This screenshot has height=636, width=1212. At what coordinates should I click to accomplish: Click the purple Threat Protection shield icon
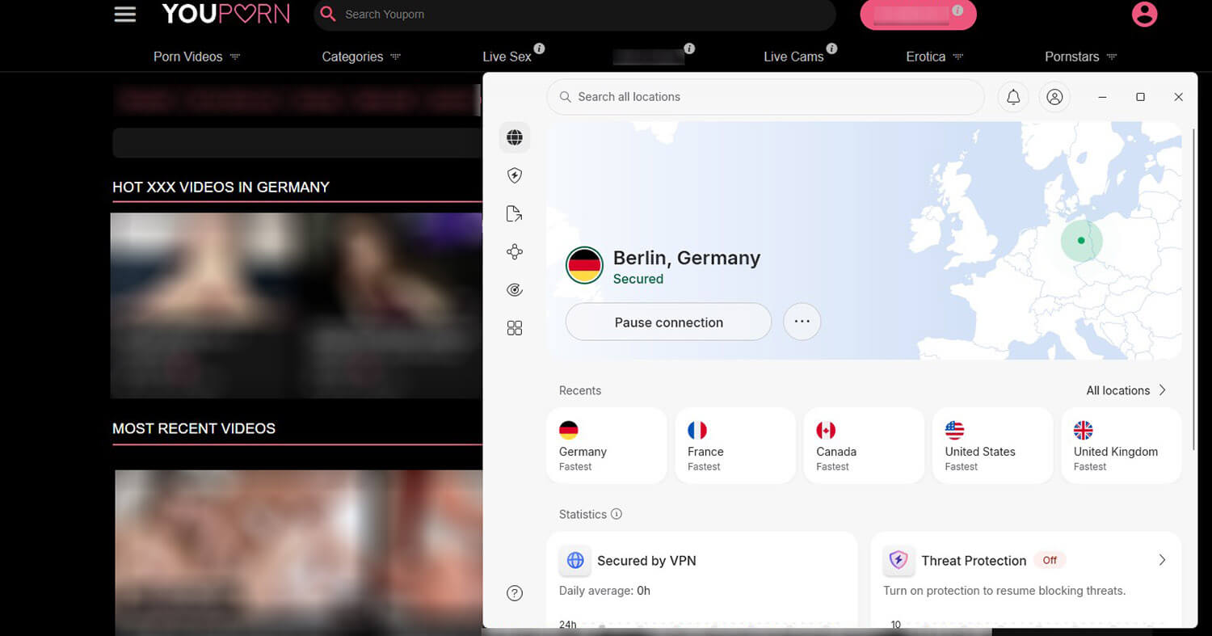click(898, 560)
